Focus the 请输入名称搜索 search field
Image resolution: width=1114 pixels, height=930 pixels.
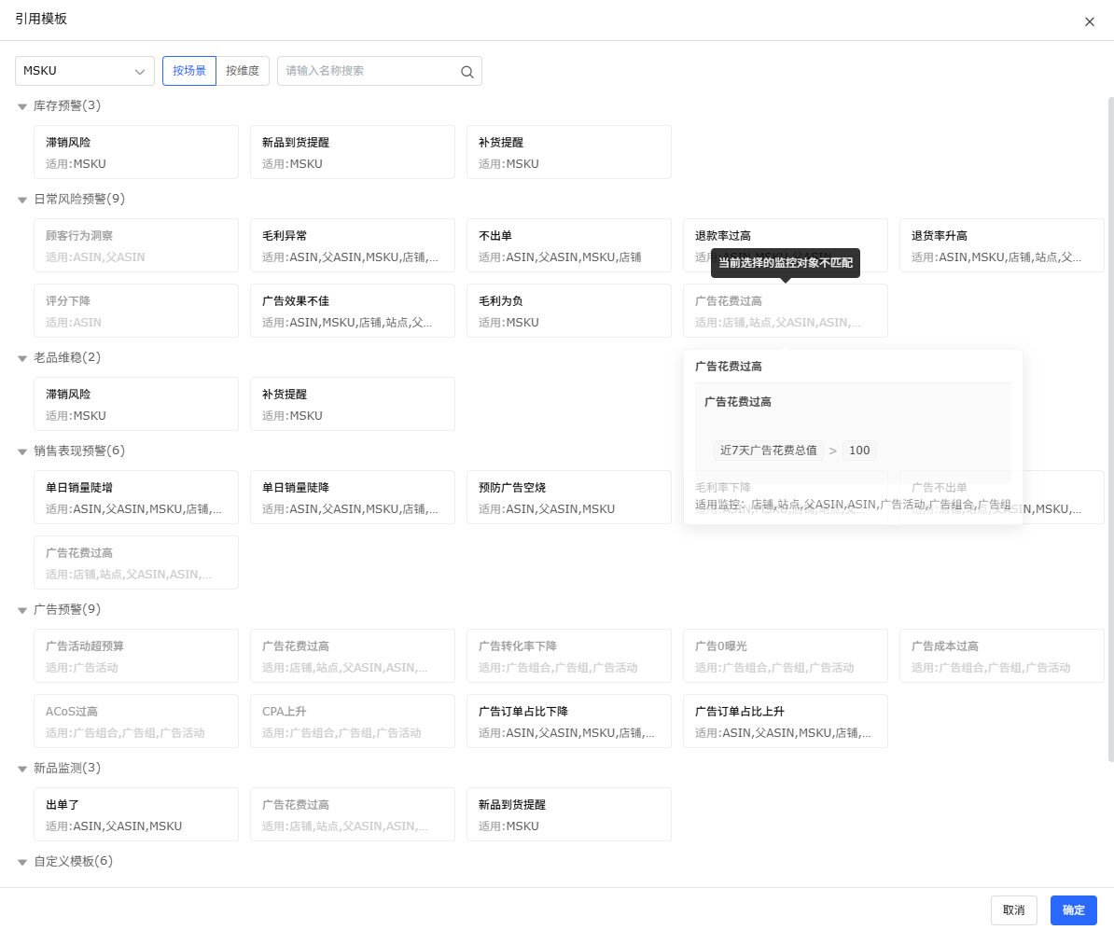[x=380, y=71]
